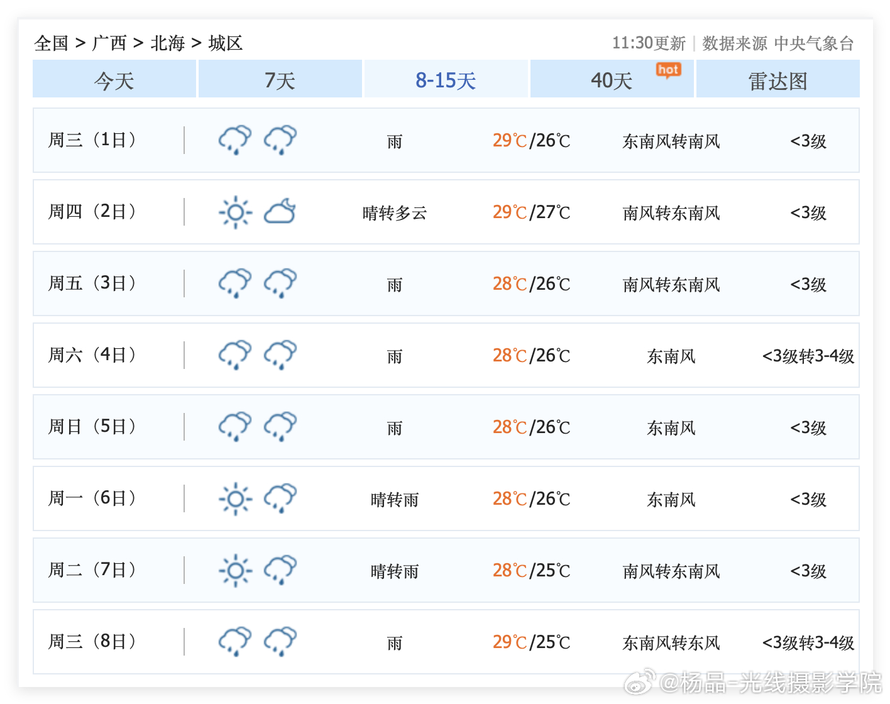Viewport: 890px width, 704px height.
Task: Open the 7天 forecast tab
Action: (280, 80)
